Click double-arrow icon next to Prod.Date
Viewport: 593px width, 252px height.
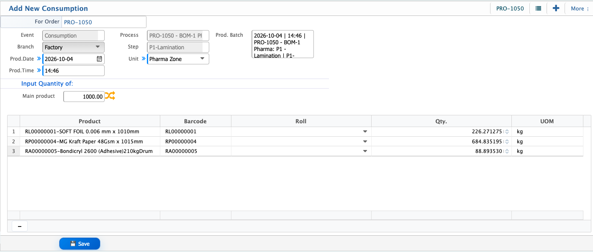pyautogui.click(x=39, y=59)
